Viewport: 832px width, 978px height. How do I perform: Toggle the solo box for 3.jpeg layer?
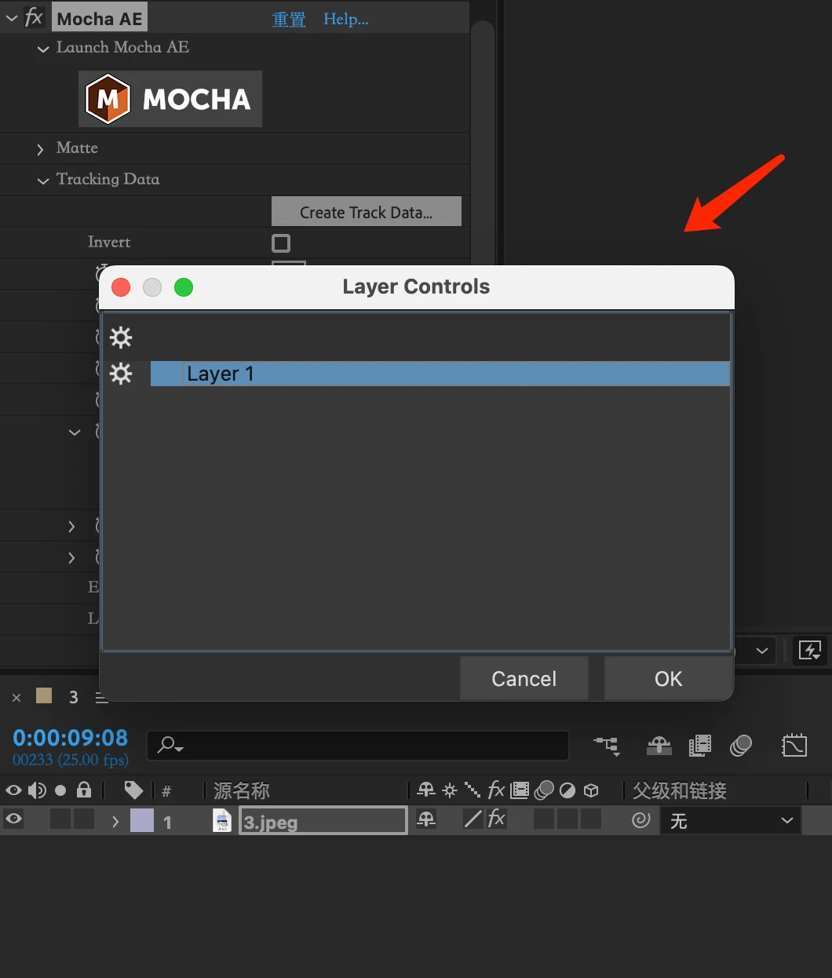[x=60, y=819]
